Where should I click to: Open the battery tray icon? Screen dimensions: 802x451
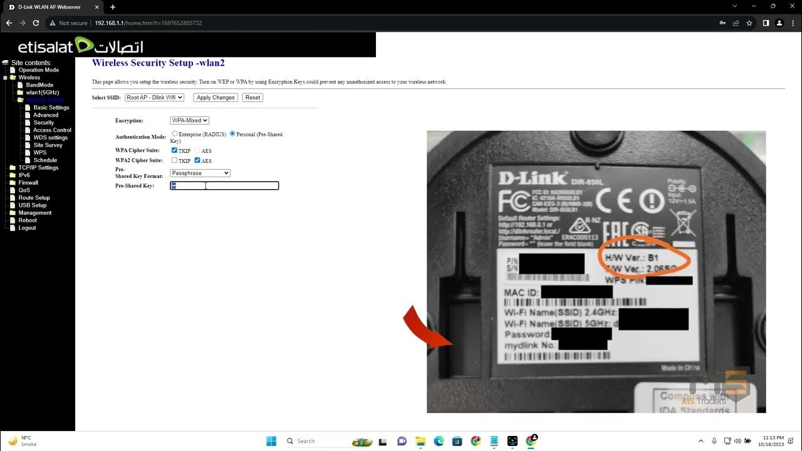tap(748, 441)
